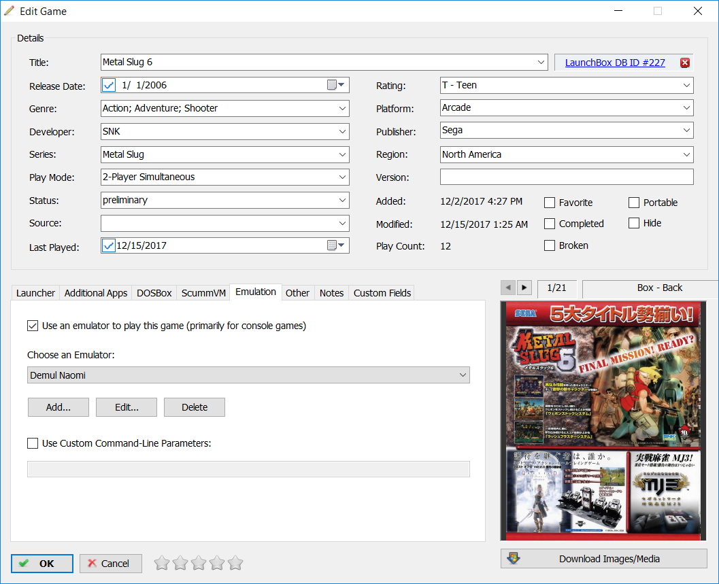Screen dimensions: 719x584
Task: Click the Box - Back cover thumbnail
Action: pyautogui.click(x=603, y=421)
